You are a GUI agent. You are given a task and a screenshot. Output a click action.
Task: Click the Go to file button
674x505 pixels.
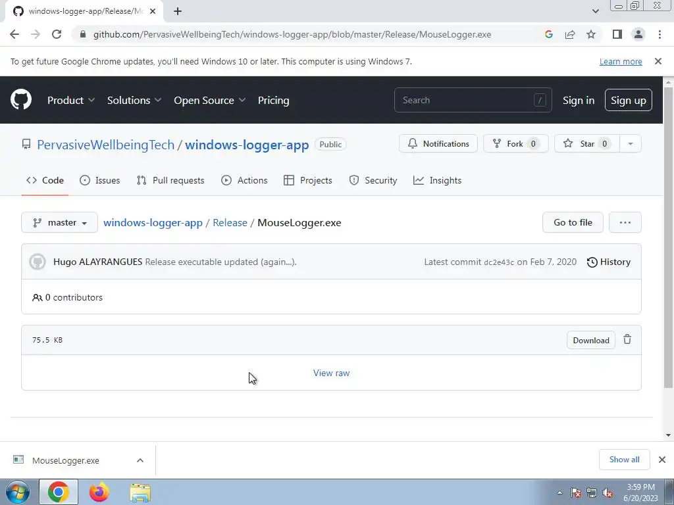(573, 222)
